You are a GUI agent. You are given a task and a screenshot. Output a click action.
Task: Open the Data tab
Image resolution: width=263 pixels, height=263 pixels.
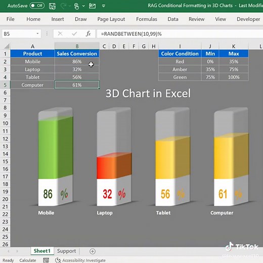pyautogui.click(x=173, y=19)
